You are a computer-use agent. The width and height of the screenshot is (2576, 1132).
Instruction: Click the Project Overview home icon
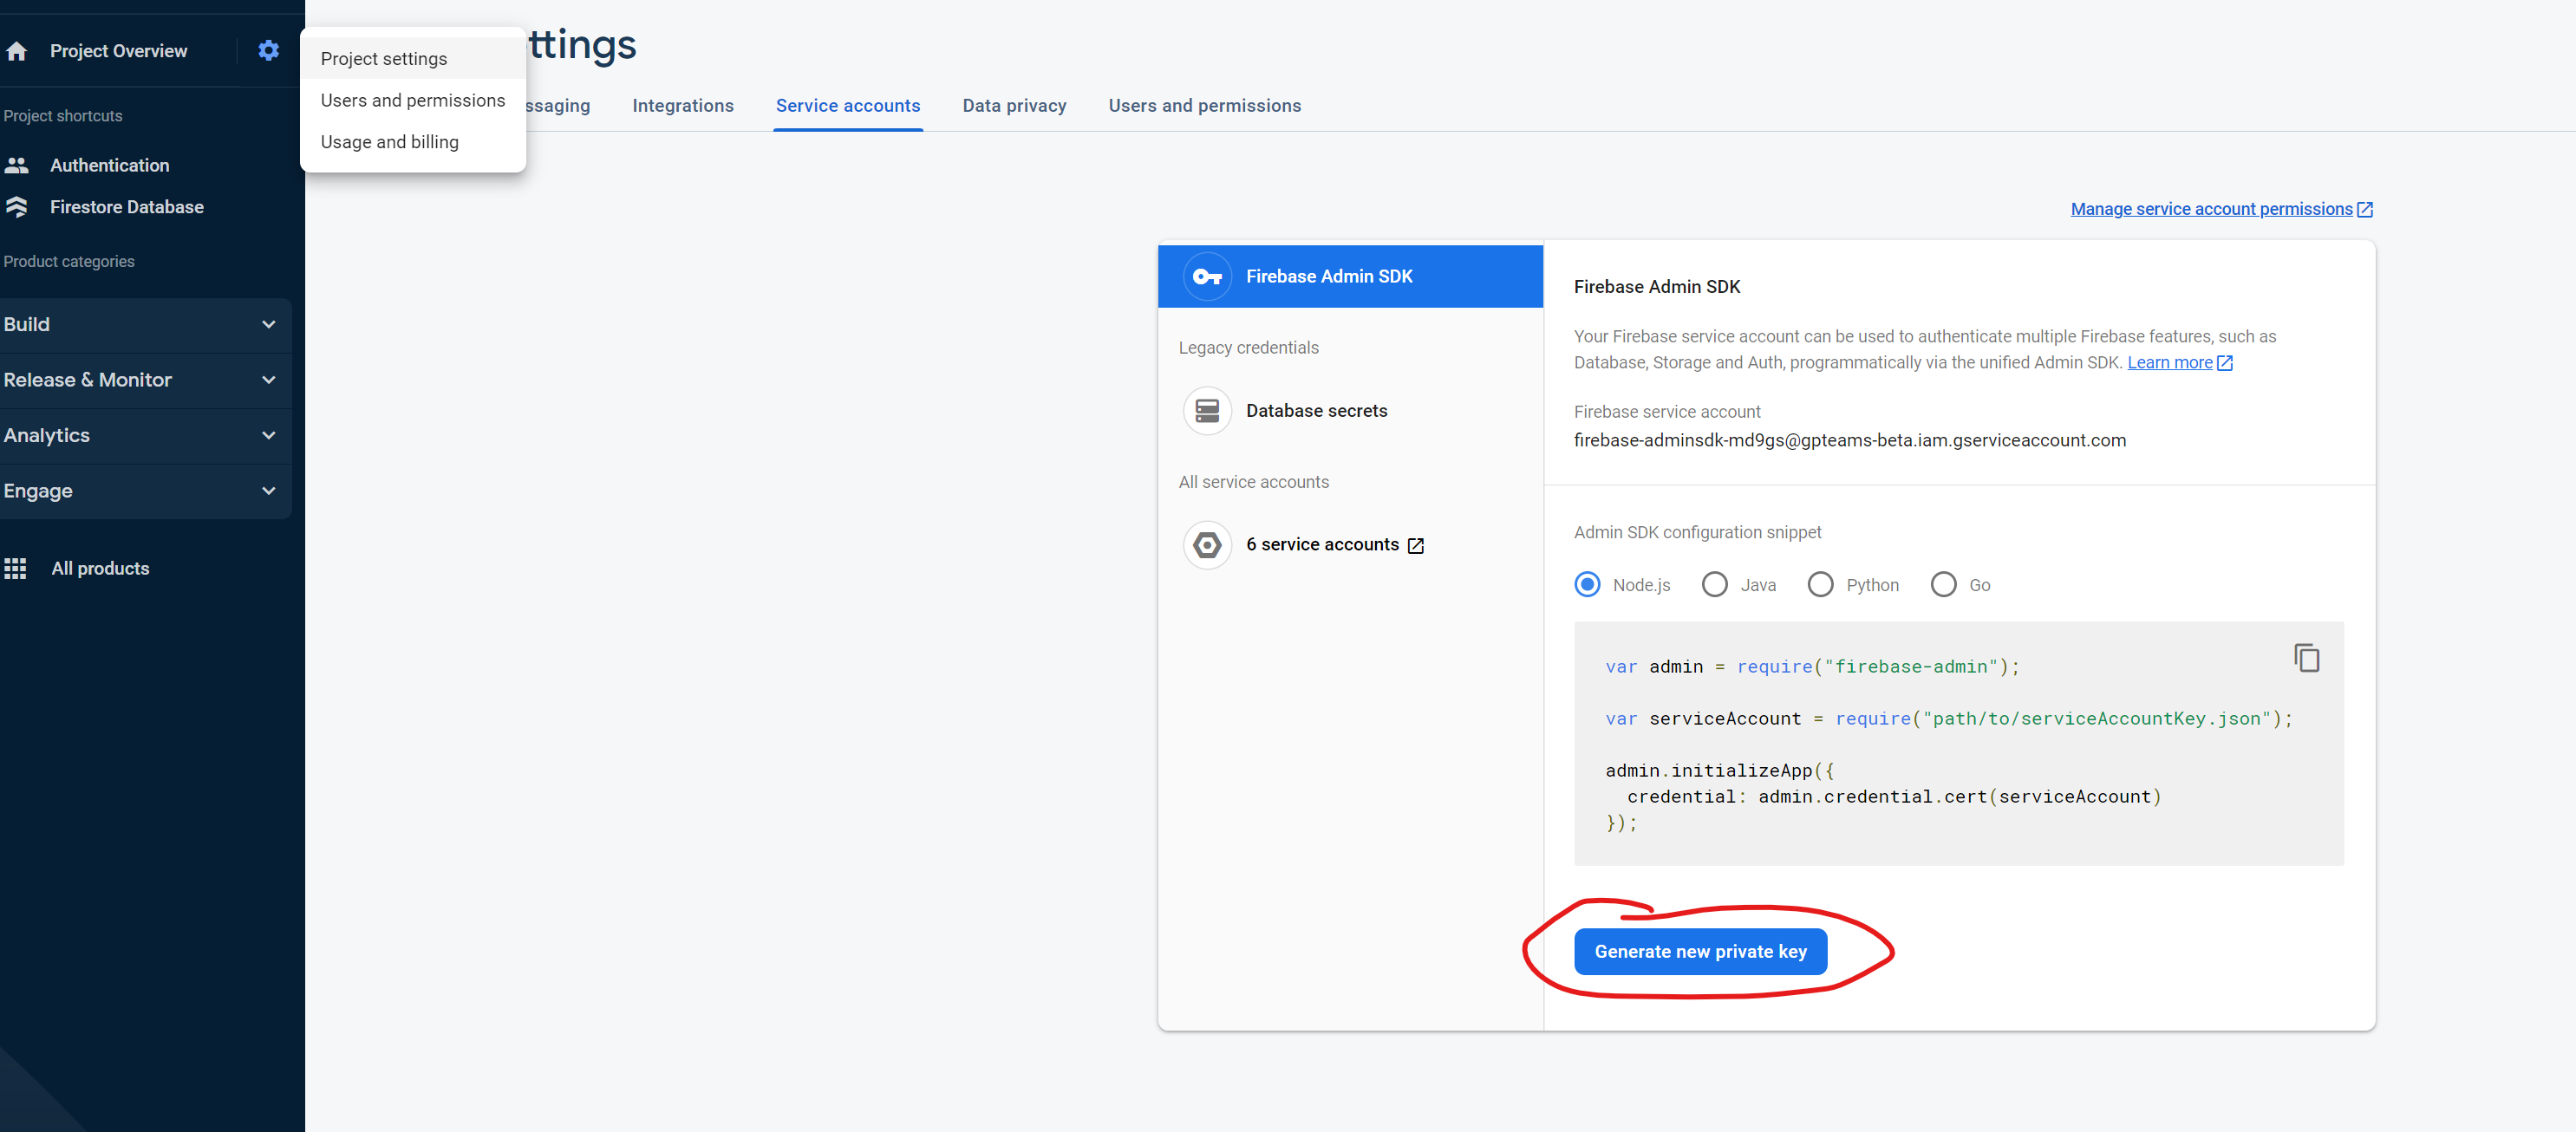pyautogui.click(x=17, y=51)
